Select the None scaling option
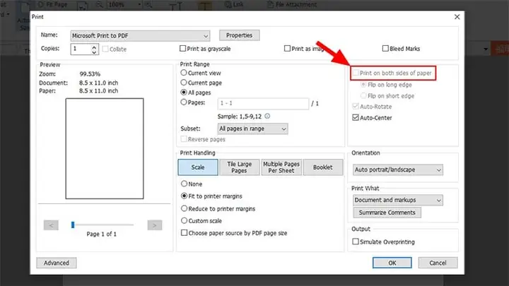 click(184, 184)
